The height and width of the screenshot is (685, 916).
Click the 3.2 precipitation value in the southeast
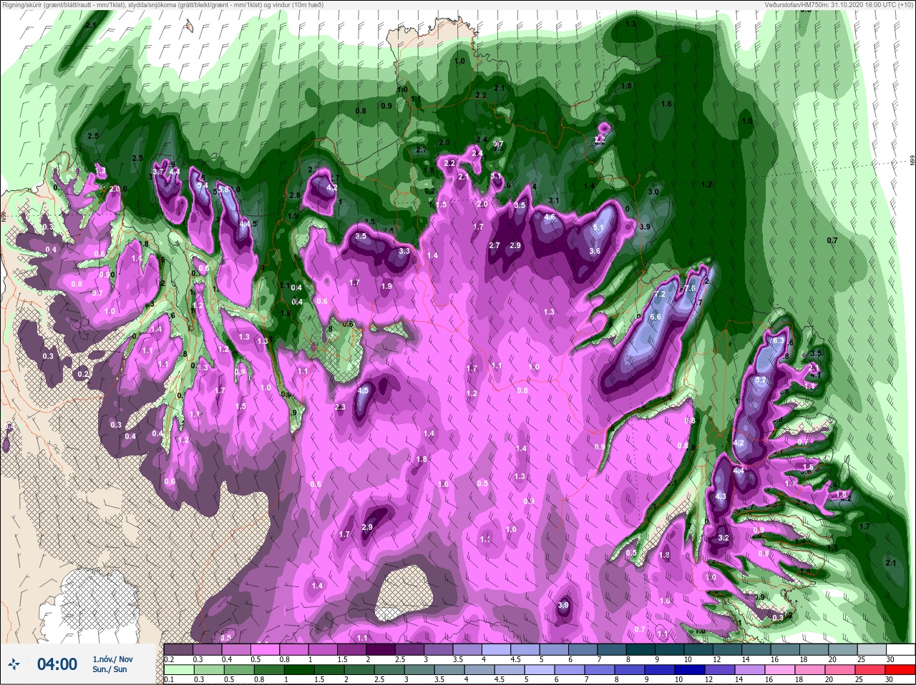click(723, 538)
